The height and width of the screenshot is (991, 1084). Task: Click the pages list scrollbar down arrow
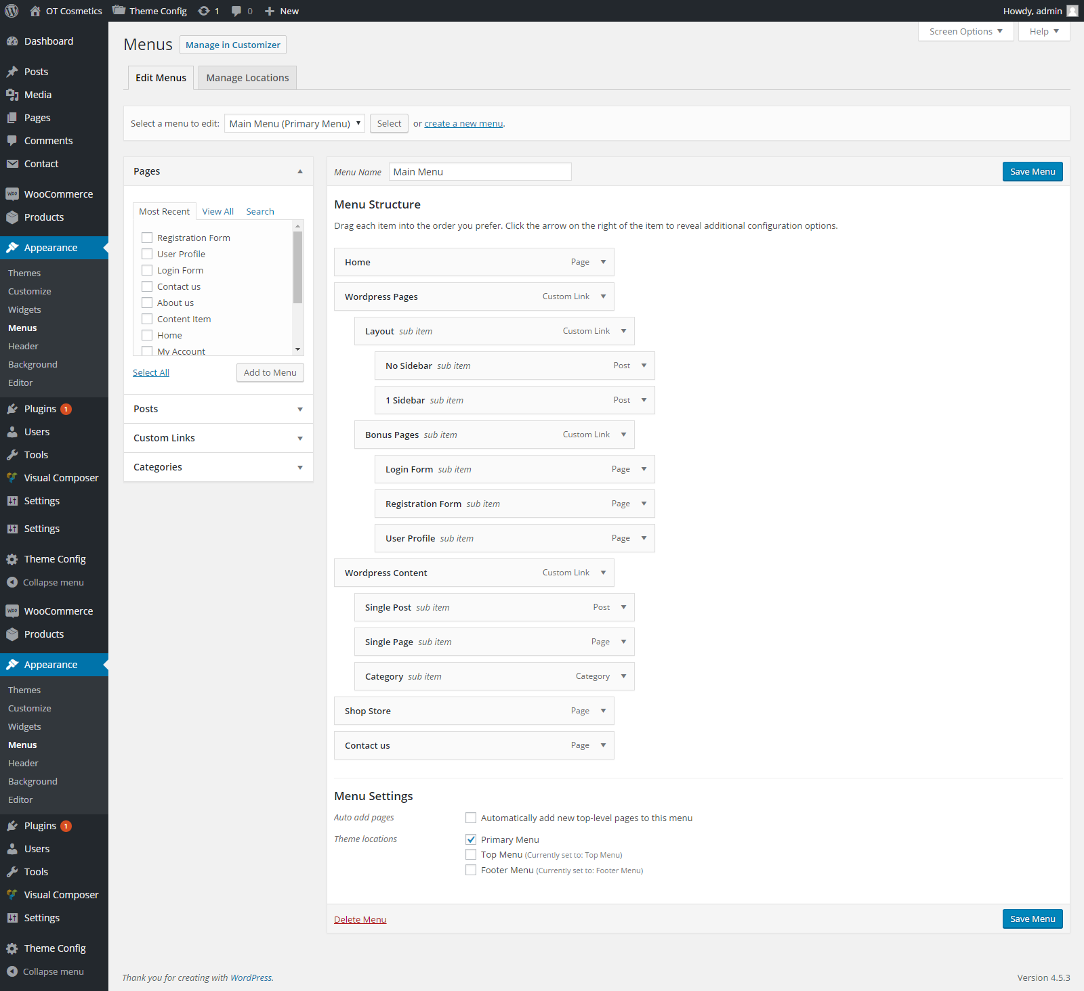pos(297,349)
